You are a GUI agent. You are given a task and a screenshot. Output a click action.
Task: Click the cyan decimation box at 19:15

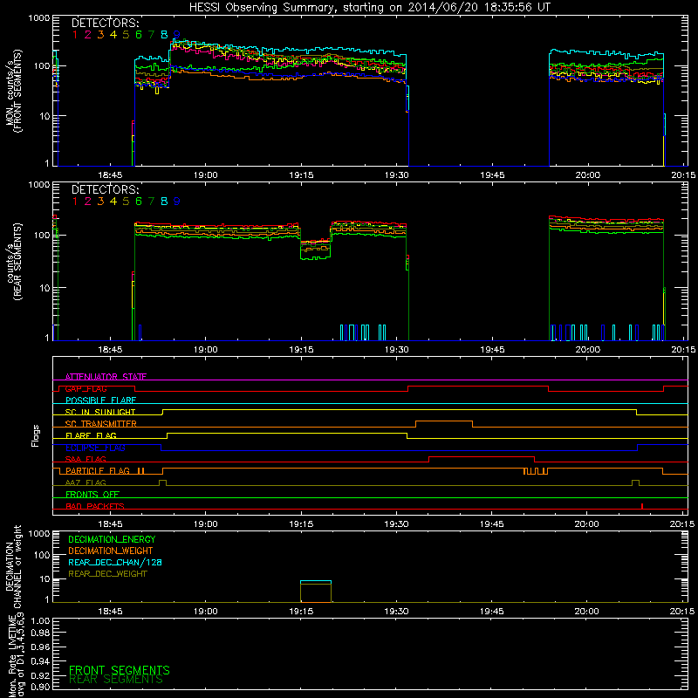316,581
